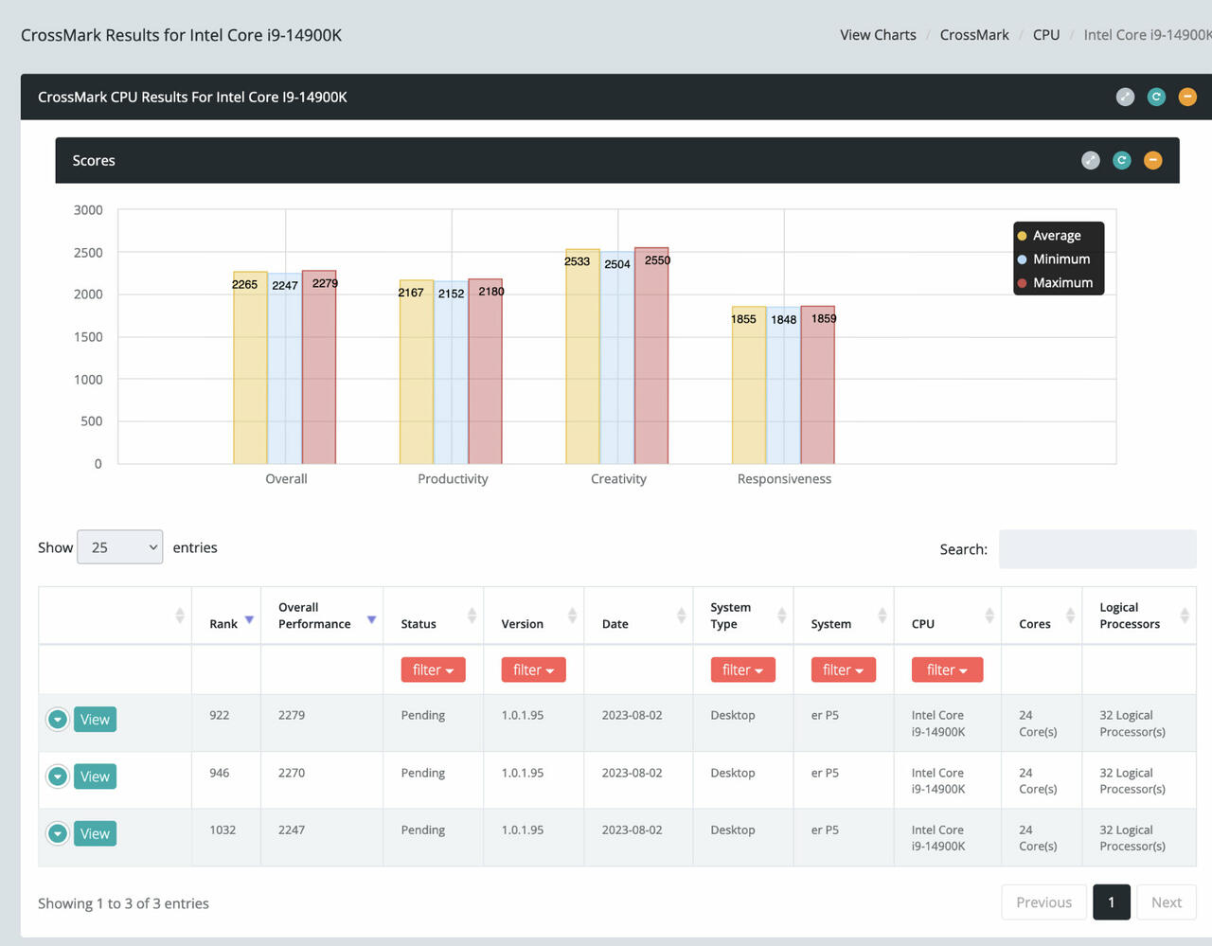Go to CrossMark breadcrumb link
1212x946 pixels.
pyautogui.click(x=974, y=35)
